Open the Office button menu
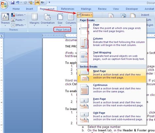 pos(4,5)
